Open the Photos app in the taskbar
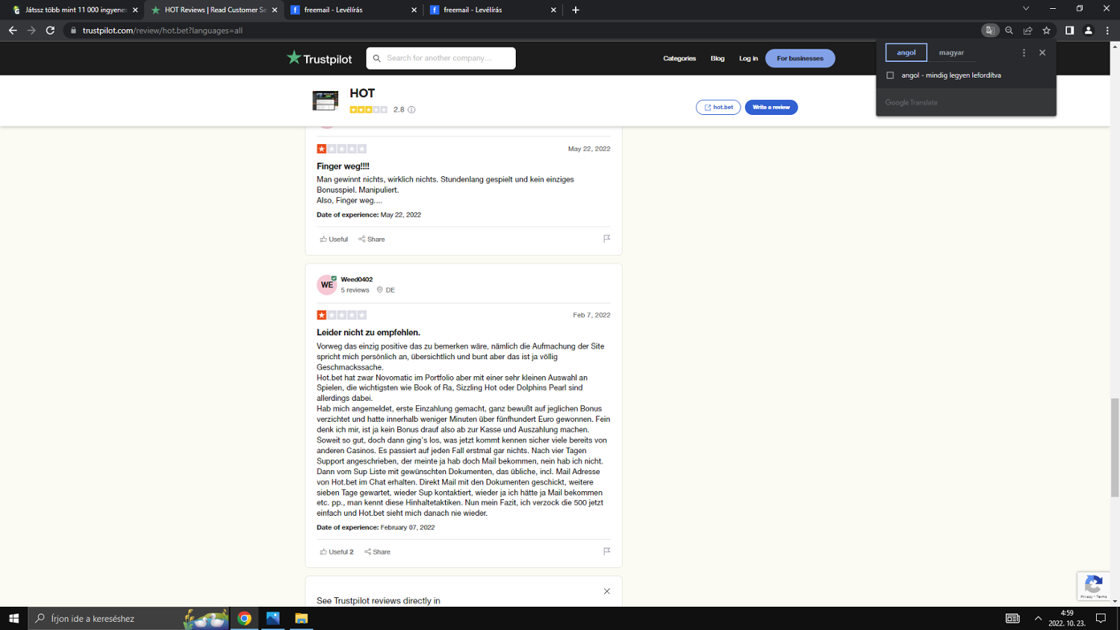 click(x=273, y=618)
